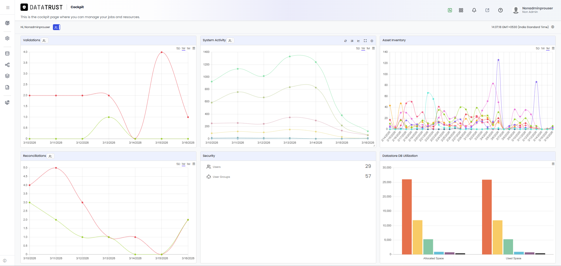Screen dimensions: 561x266
Task: Click the tallest orange bar under Allocated Space
Action: click(x=407, y=217)
